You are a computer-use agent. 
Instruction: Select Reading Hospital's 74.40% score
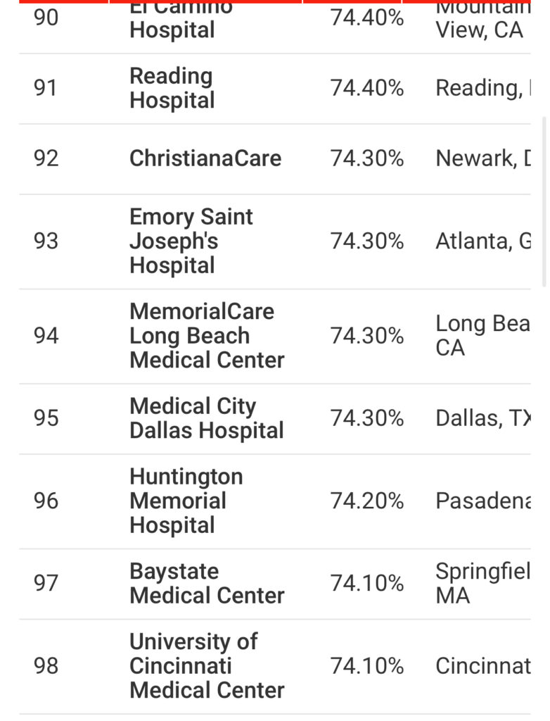[367, 88]
